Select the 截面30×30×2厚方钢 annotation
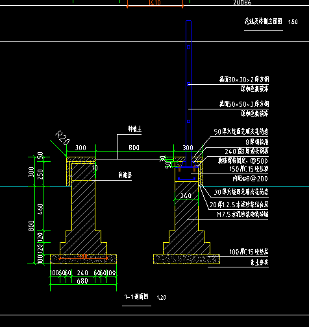The image size is (309, 327). [244, 80]
